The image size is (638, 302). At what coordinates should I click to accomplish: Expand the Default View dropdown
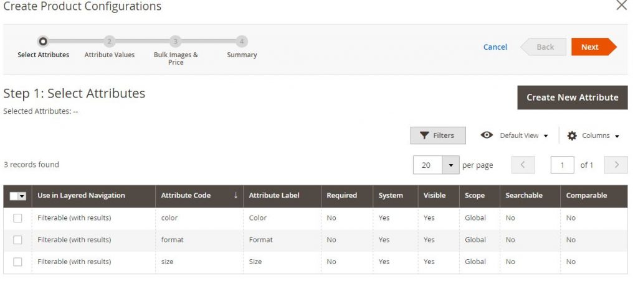click(546, 136)
